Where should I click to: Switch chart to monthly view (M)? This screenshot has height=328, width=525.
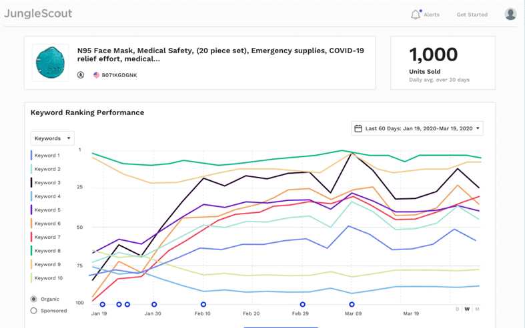tap(477, 309)
